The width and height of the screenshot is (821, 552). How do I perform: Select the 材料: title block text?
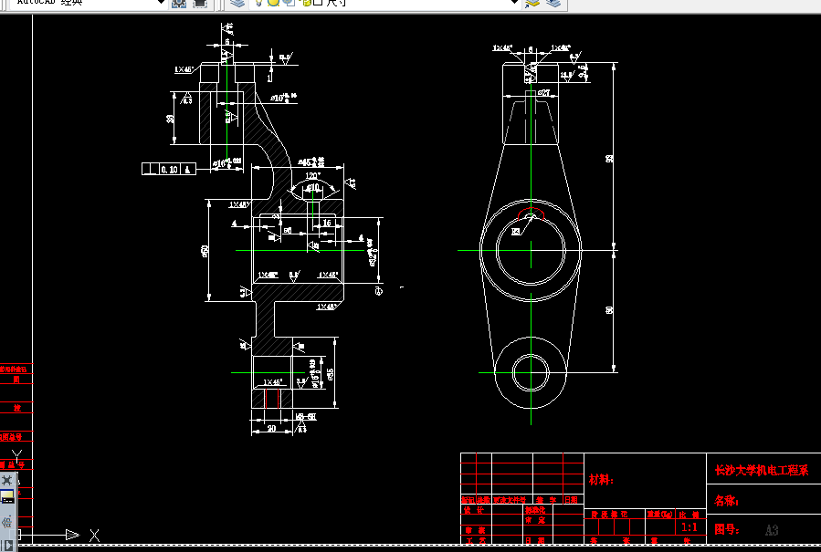click(601, 480)
